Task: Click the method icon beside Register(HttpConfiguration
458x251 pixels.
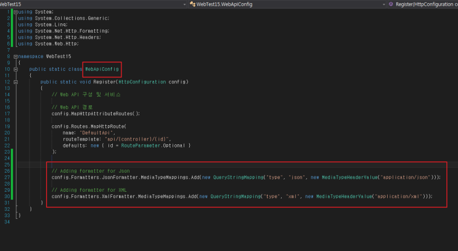Action: pyautogui.click(x=391, y=4)
